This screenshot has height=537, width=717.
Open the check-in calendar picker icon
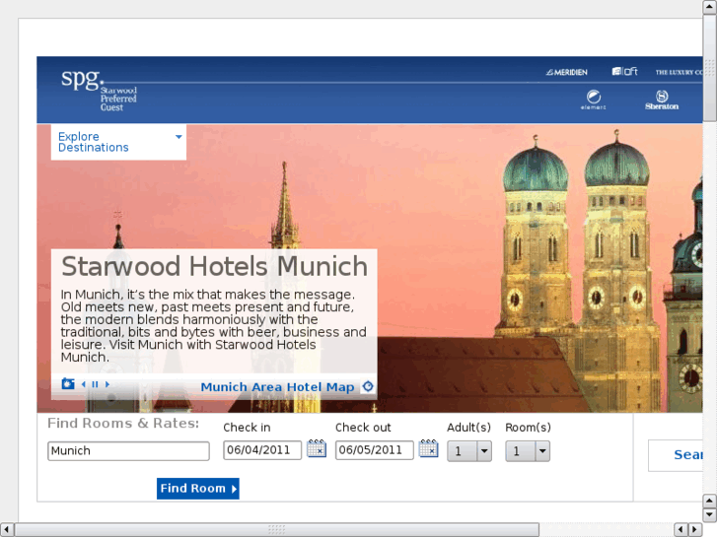[x=316, y=449]
